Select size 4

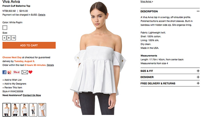(4, 38)
